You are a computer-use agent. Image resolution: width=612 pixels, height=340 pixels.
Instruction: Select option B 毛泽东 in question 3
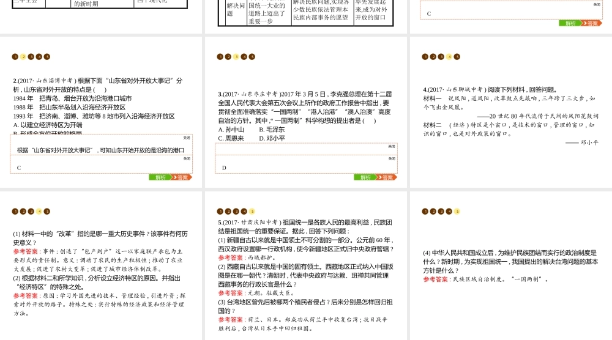272,130
